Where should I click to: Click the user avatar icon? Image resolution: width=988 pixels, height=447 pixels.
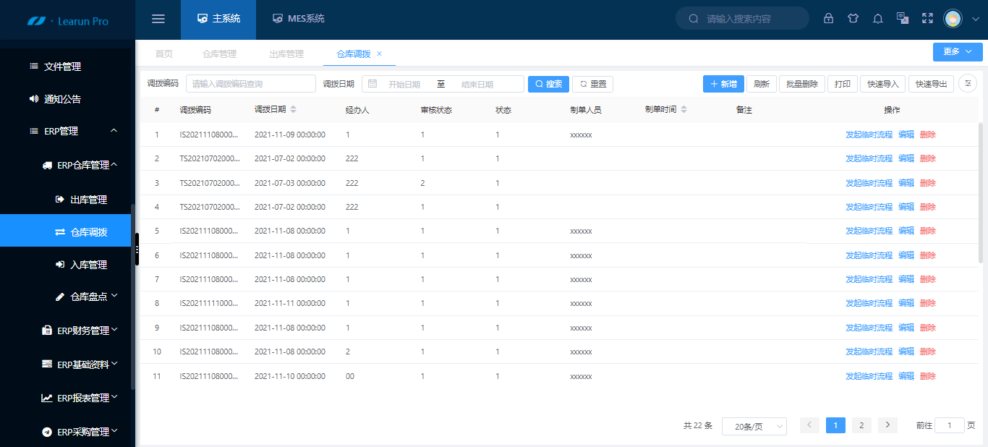[953, 19]
